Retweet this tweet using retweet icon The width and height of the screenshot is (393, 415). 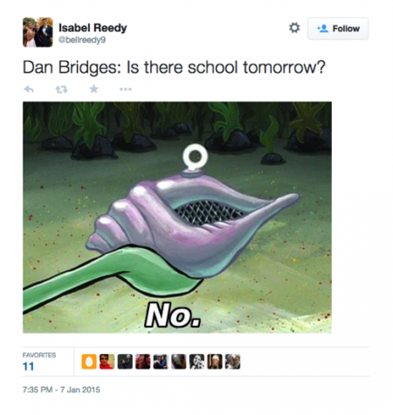pos(61,89)
